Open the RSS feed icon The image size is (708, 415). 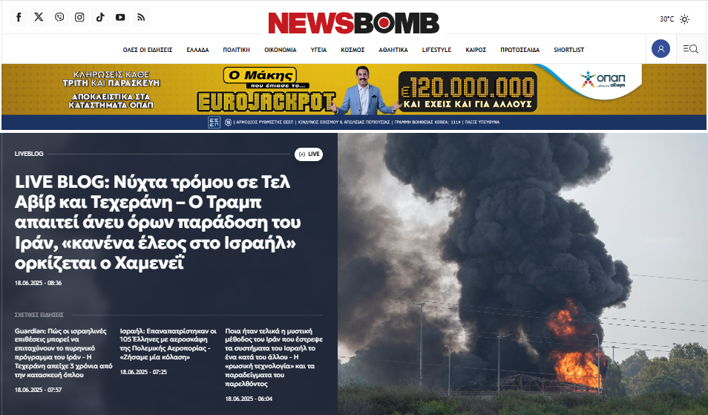tap(141, 18)
